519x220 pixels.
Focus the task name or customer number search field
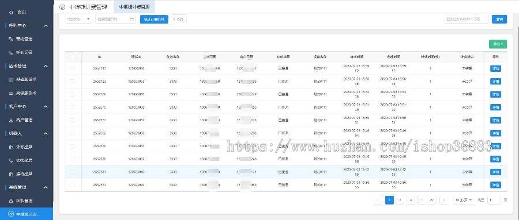466,19
